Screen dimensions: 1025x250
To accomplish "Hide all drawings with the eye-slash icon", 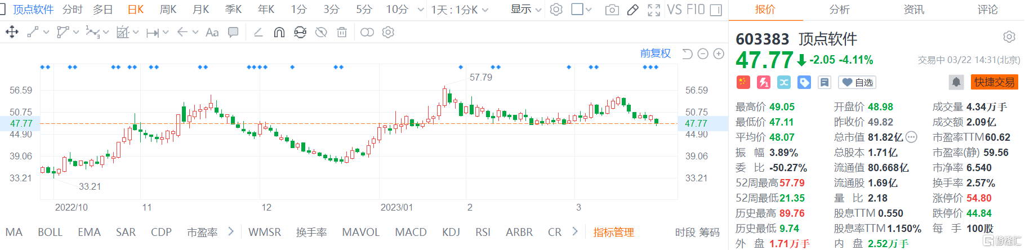I will click(x=321, y=33).
